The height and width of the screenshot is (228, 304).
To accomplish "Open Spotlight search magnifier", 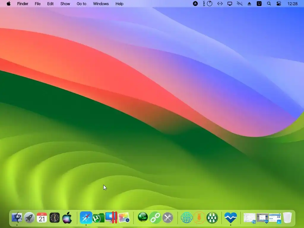I will 269,4.
